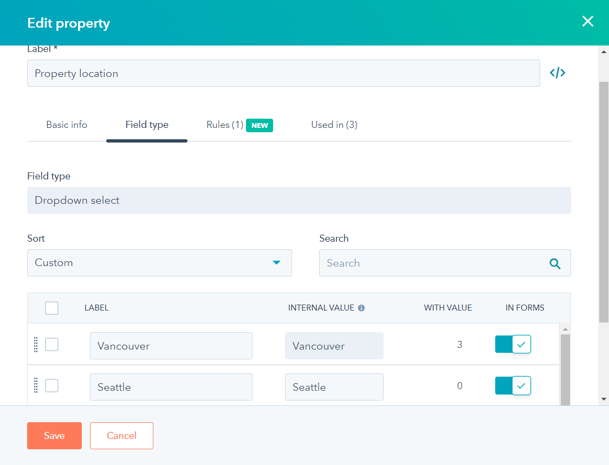Click the code syntax </> icon

557,72
